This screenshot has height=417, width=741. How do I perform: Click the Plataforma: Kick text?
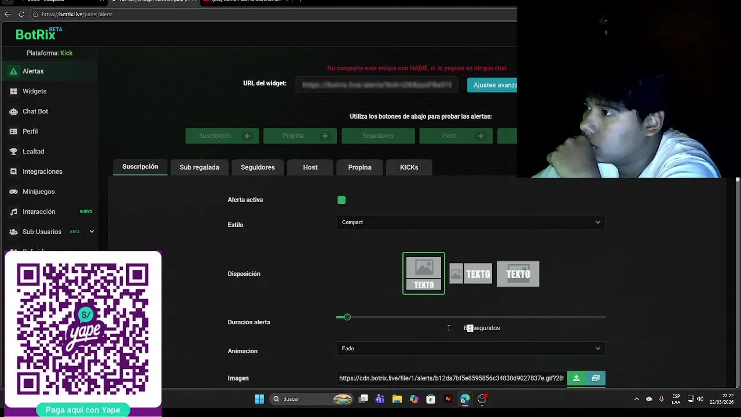pyautogui.click(x=49, y=53)
